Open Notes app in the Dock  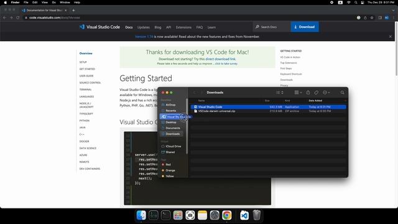click(202, 215)
